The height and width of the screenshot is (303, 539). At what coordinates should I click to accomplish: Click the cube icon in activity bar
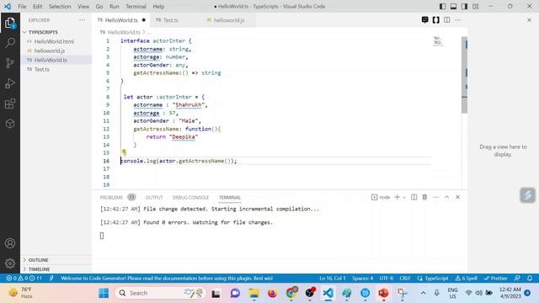coord(10,124)
